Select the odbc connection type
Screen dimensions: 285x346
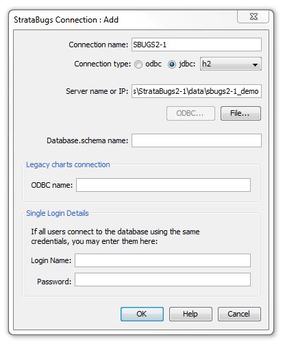click(x=138, y=64)
